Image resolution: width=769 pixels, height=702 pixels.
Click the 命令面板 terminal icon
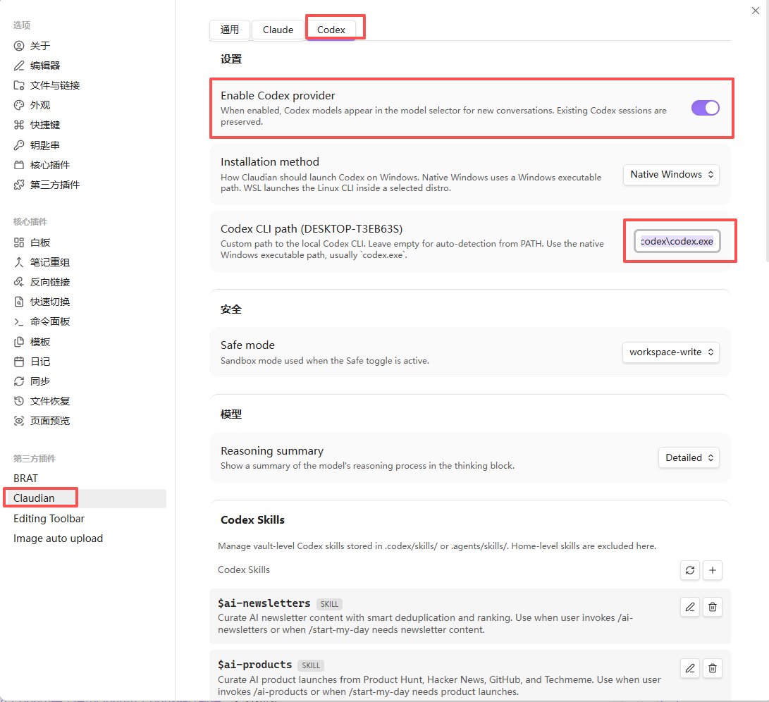click(18, 321)
